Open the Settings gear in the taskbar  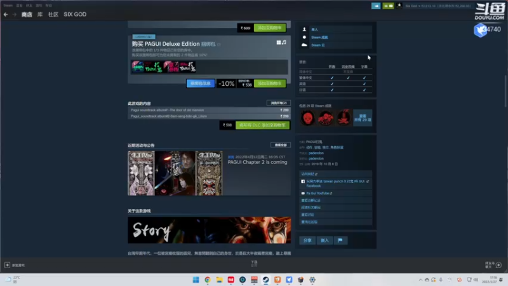click(x=312, y=280)
